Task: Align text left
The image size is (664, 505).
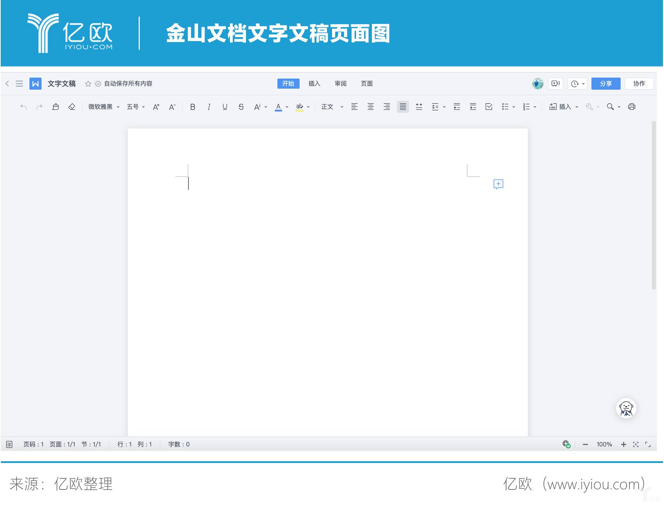Action: (x=354, y=107)
